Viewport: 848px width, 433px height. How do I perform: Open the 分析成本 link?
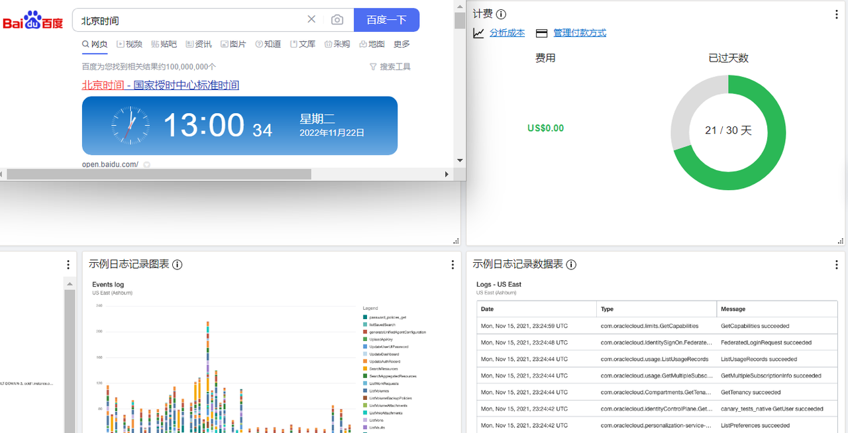507,33
